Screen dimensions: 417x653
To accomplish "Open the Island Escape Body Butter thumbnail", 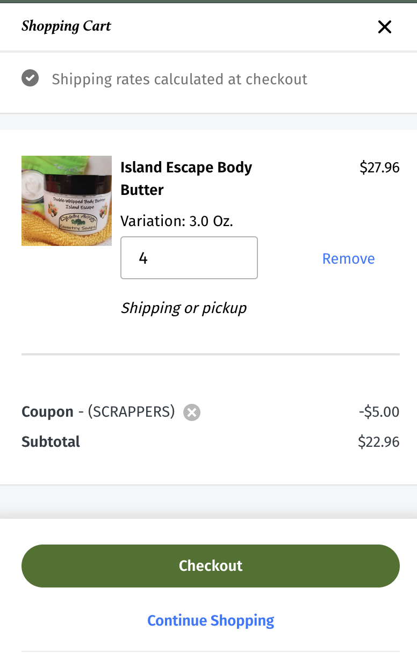I will (x=67, y=201).
